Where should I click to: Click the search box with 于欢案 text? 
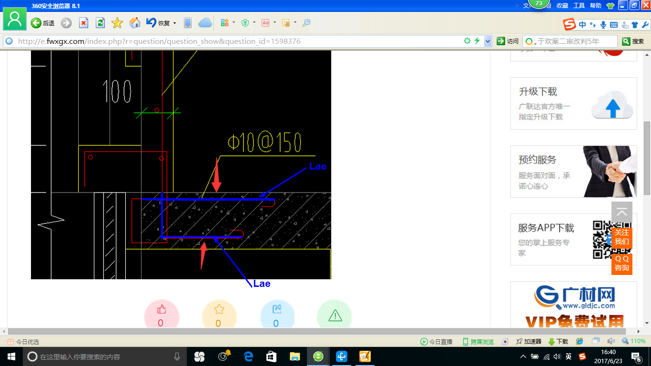570,41
